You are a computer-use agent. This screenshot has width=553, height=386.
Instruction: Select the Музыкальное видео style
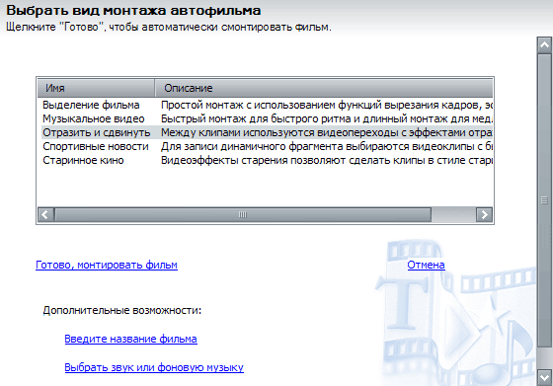pyautogui.click(x=94, y=118)
